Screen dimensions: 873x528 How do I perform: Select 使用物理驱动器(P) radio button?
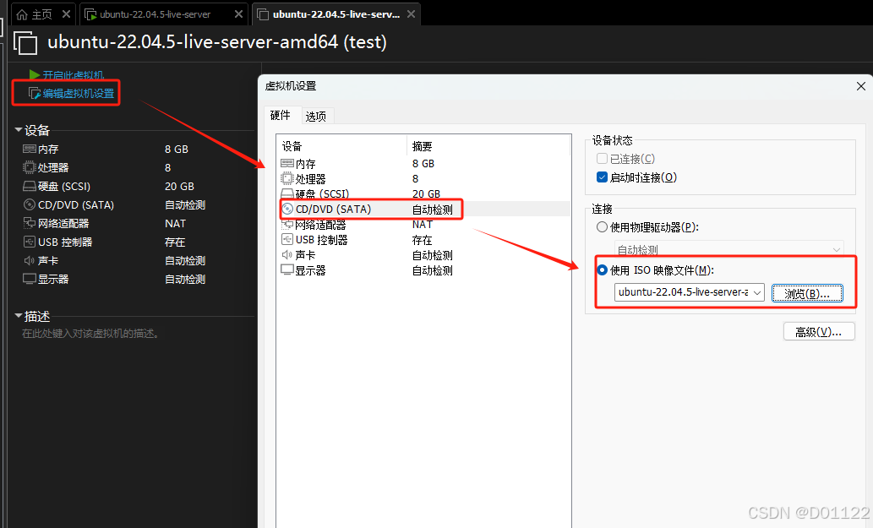click(602, 227)
